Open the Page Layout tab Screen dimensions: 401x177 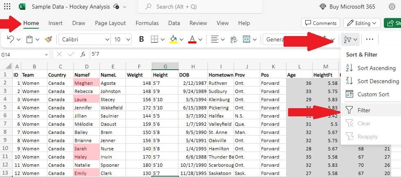point(110,23)
